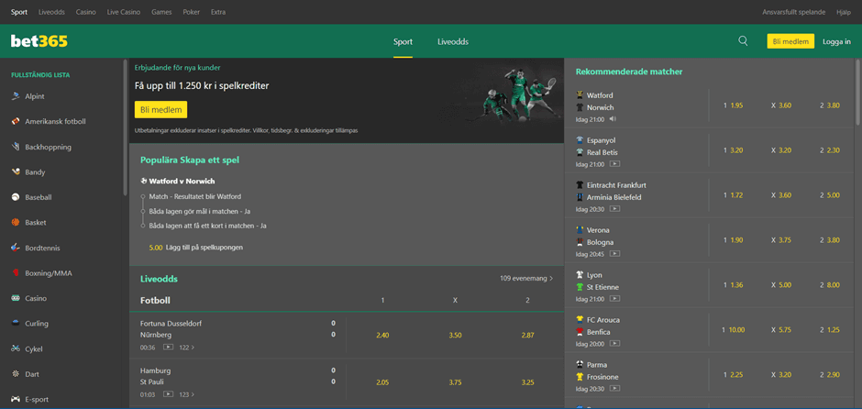Open live stream icon for Fortuna Dusseldorf match

pos(168,348)
